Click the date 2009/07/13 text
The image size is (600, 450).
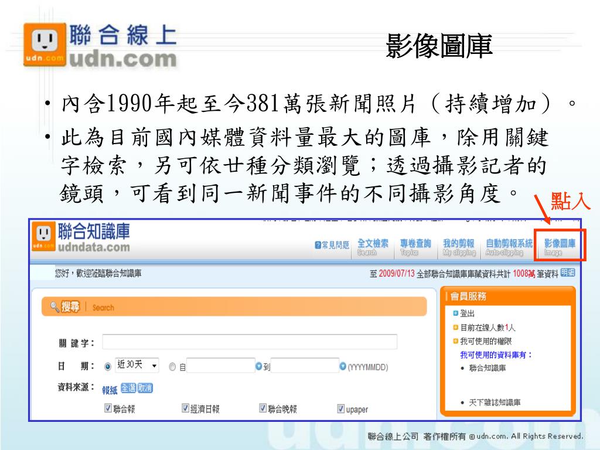397,274
